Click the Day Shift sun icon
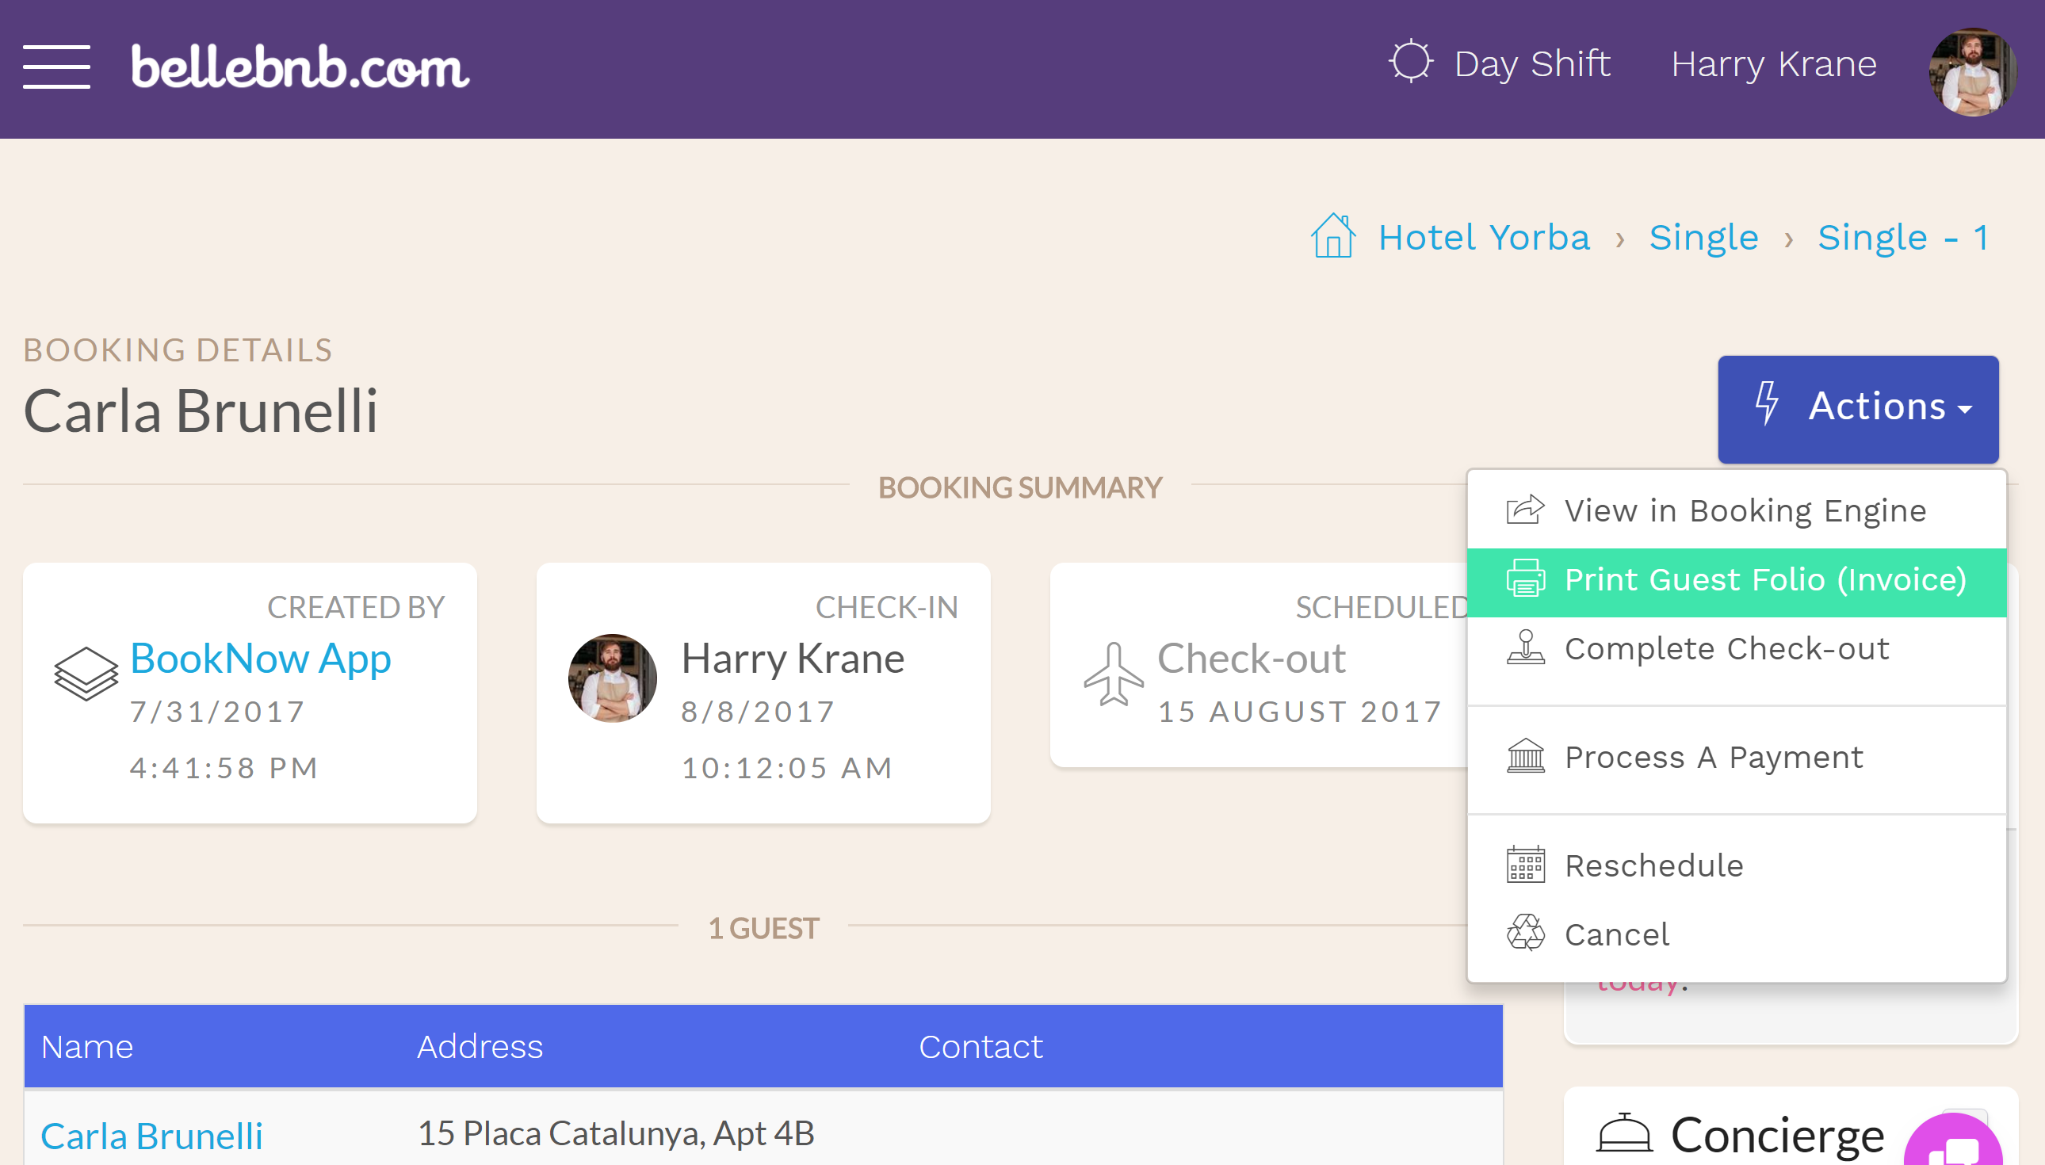2045x1165 pixels. [x=1409, y=62]
